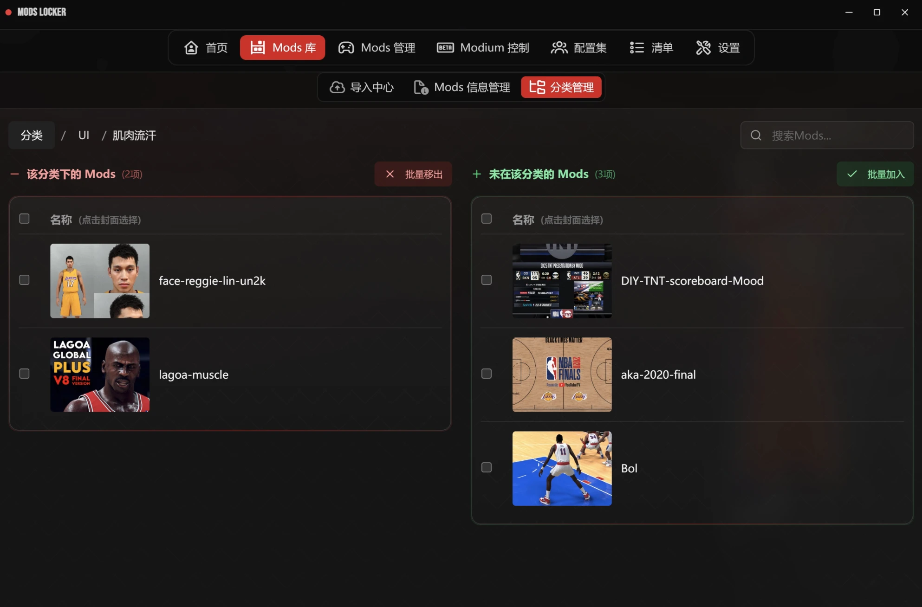
Task: Open the 清单 list icon
Action: [636, 48]
